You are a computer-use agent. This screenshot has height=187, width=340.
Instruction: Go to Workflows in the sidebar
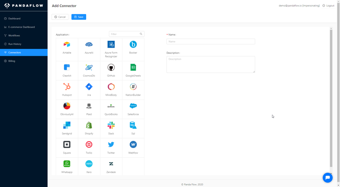pos(14,35)
